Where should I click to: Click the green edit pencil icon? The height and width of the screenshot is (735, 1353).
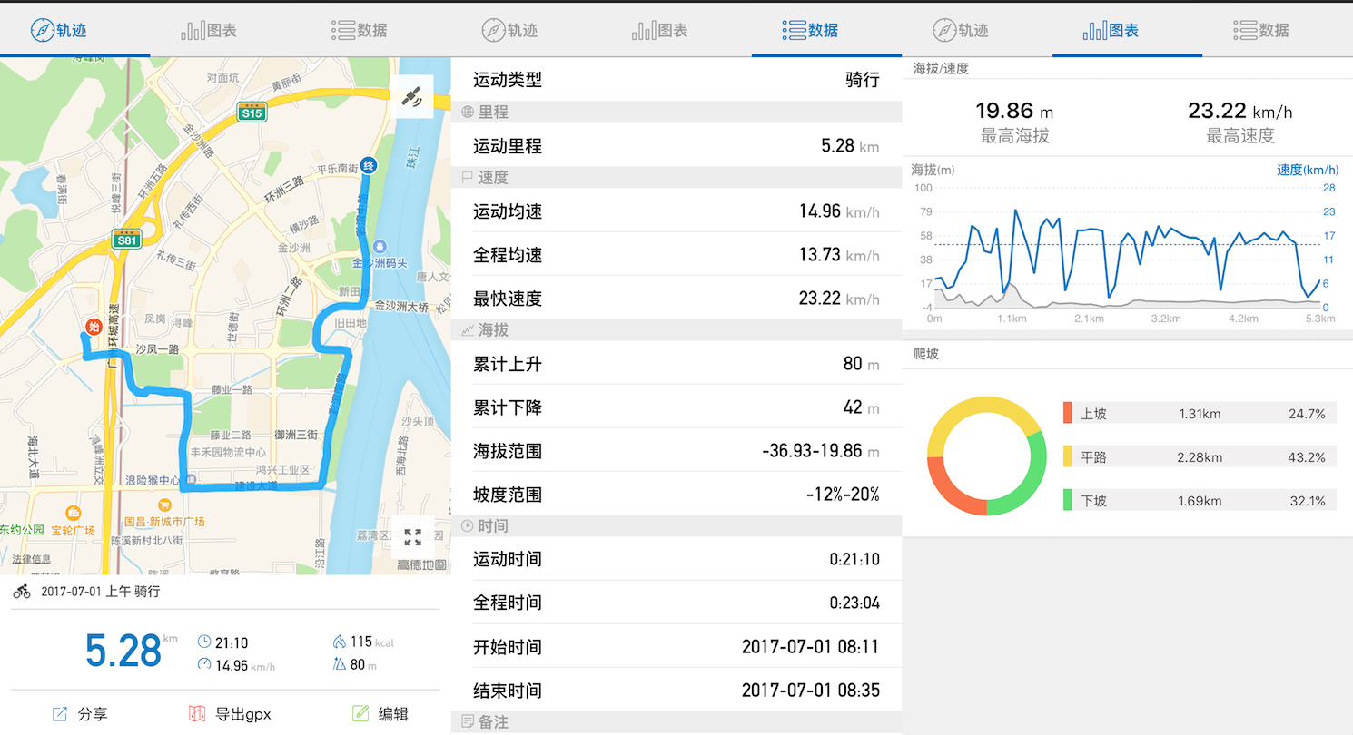click(360, 713)
